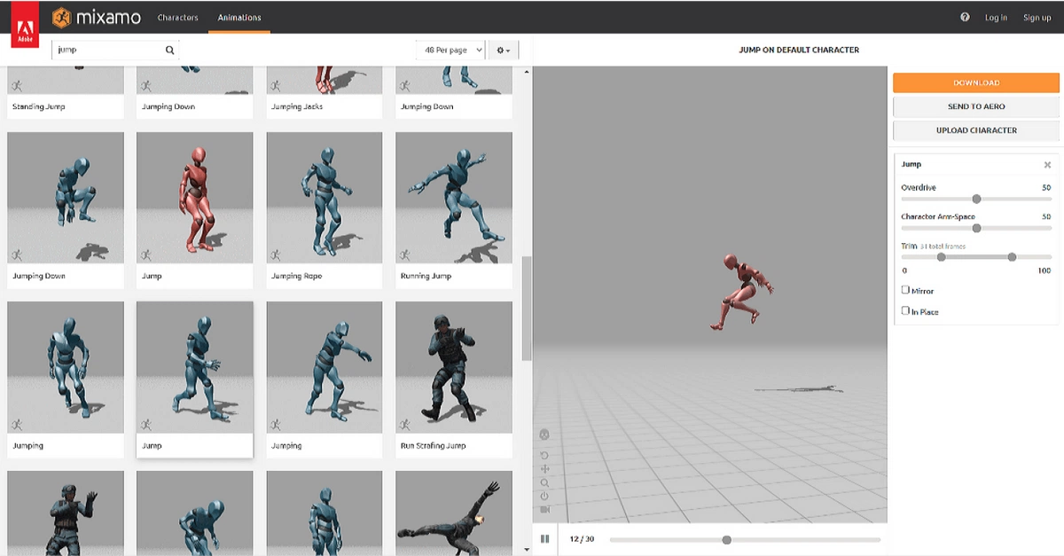Open the help question-mark icon
This screenshot has width=1064, height=556.
click(965, 17)
